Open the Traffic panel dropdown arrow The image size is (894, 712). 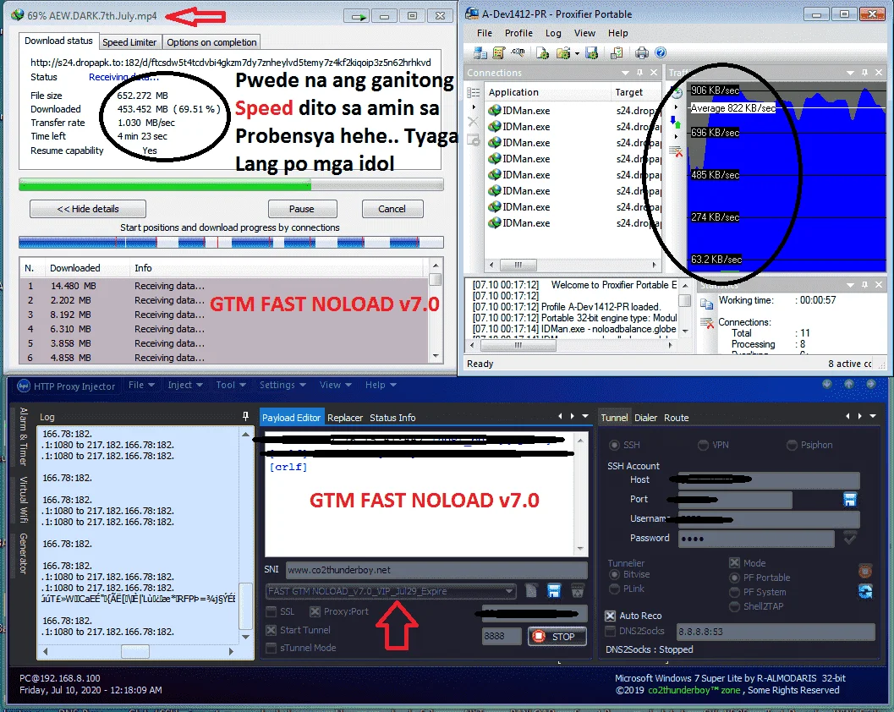point(850,73)
